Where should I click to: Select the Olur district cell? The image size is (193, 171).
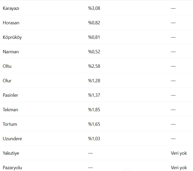coord(7,81)
